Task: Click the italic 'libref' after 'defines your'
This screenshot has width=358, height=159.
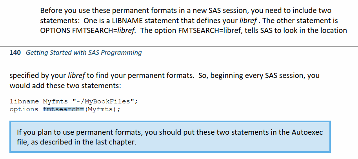Action: [248, 20]
